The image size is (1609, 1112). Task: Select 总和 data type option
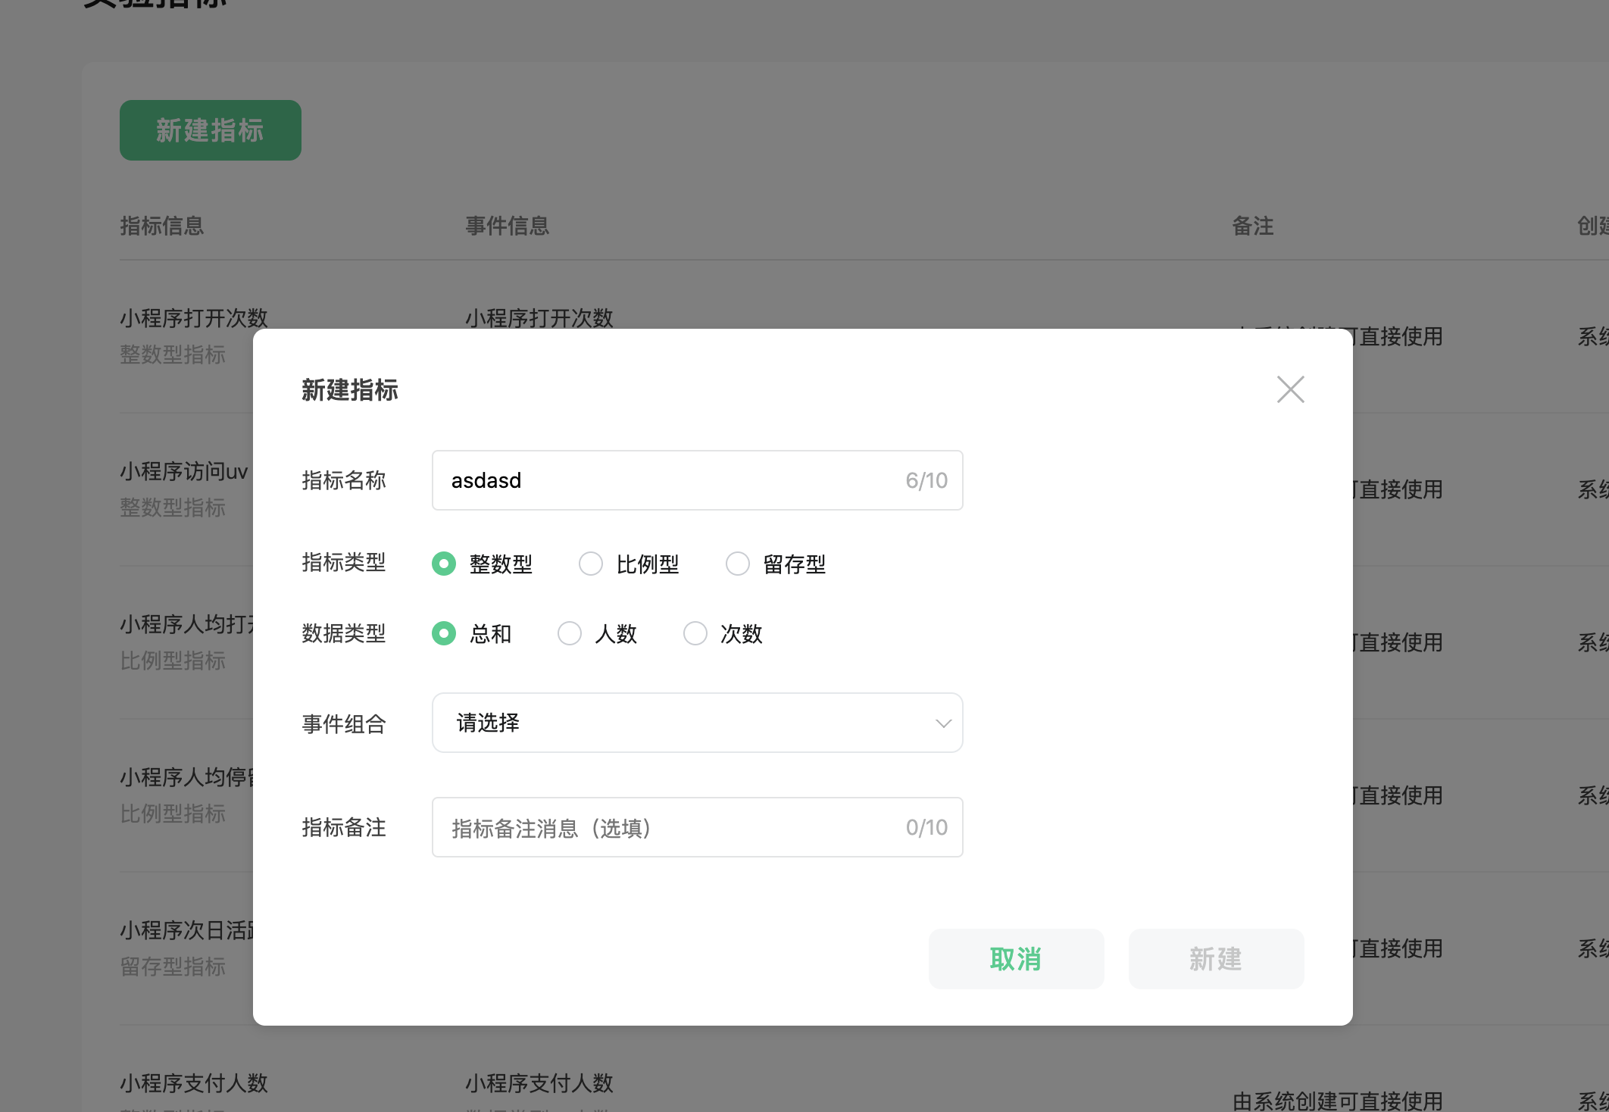444,633
